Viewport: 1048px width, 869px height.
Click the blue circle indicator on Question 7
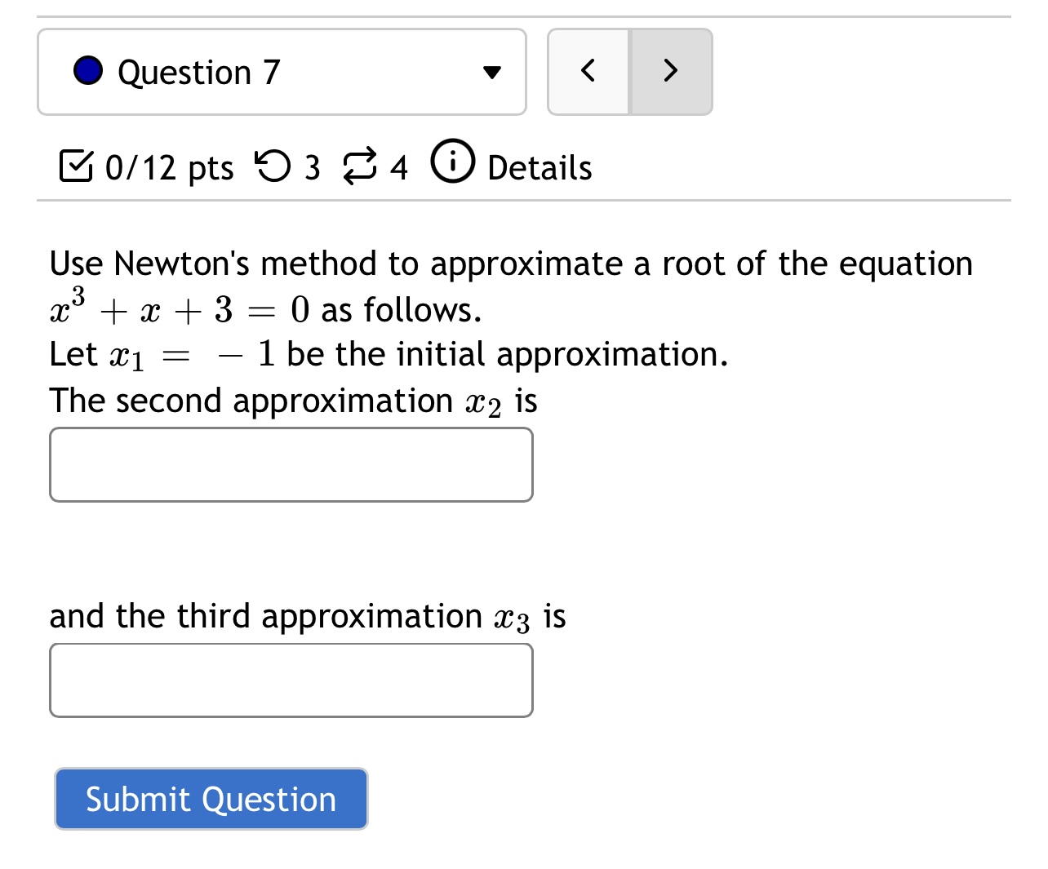tap(87, 70)
